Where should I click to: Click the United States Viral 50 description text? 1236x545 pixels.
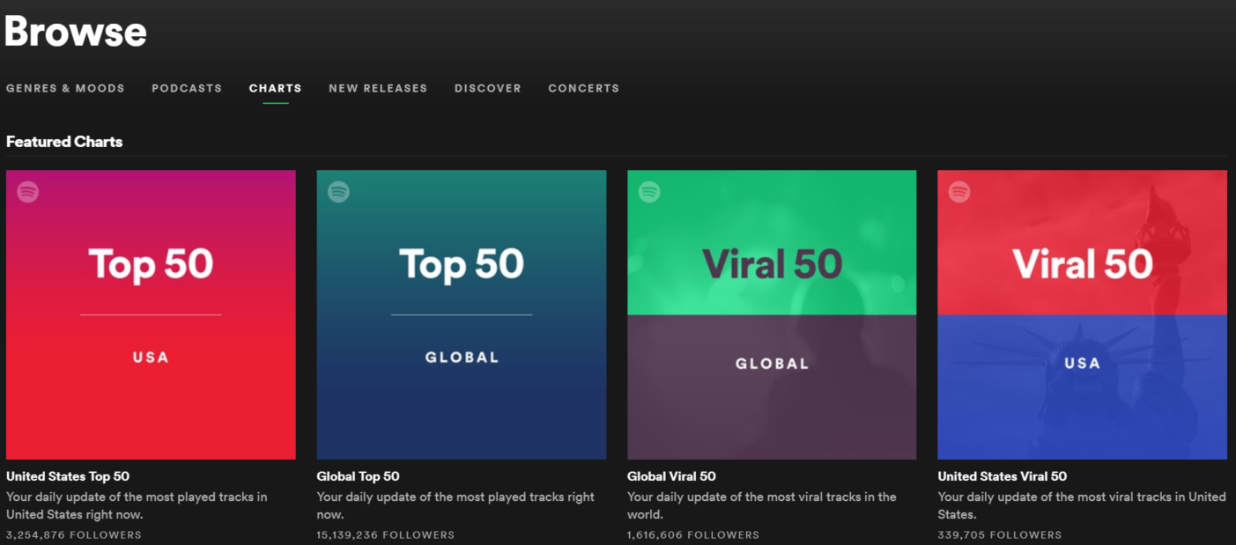tap(1082, 505)
